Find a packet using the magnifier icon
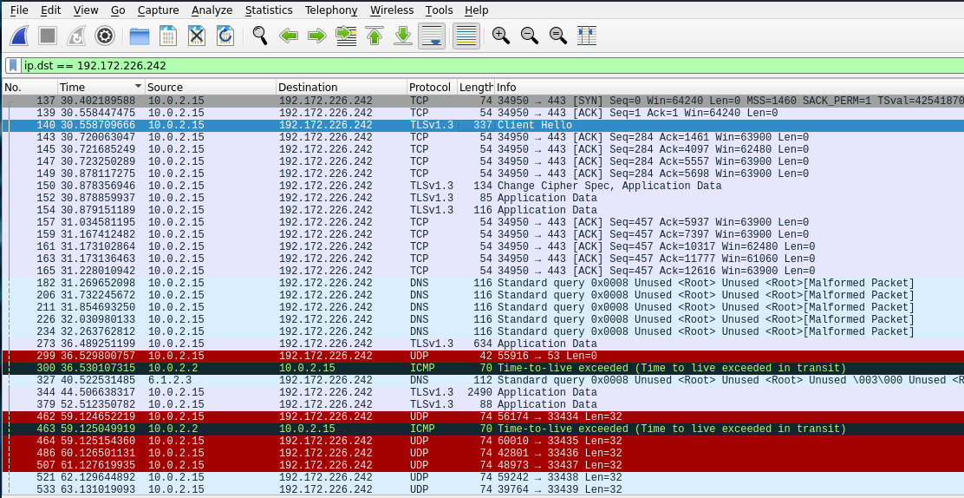Image resolution: width=964 pixels, height=498 pixels. click(x=260, y=36)
